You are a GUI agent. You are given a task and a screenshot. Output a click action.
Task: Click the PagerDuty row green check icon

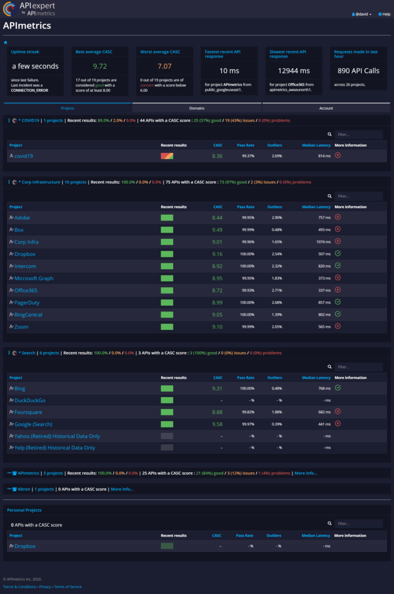(338, 302)
